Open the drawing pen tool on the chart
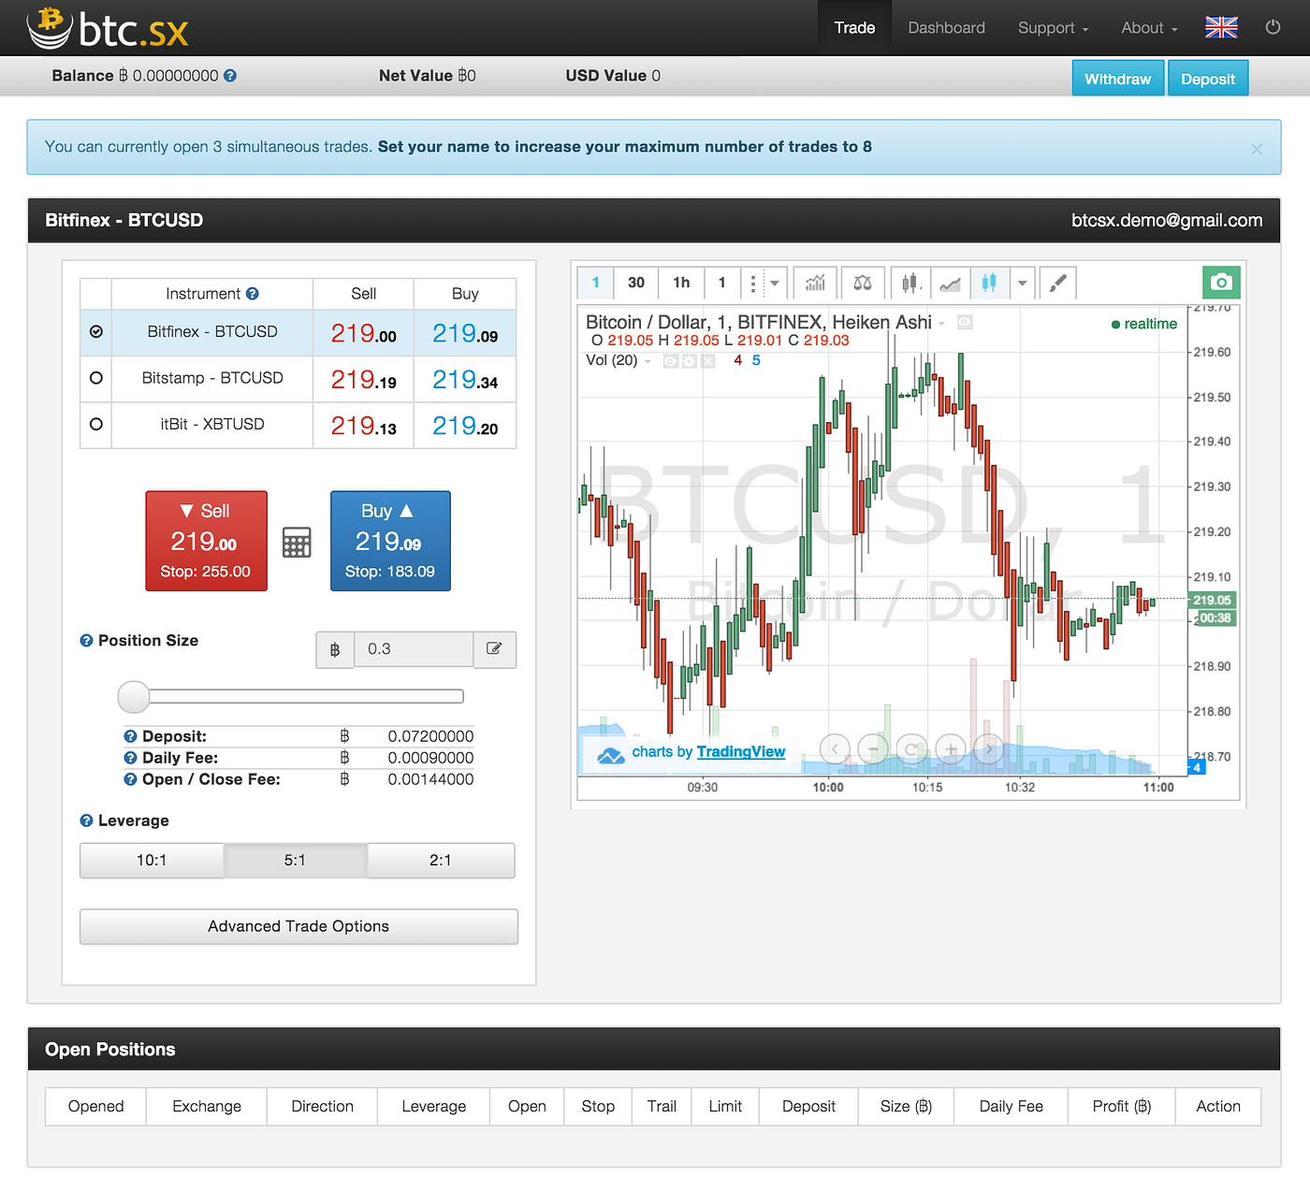Image resolution: width=1310 pixels, height=1191 pixels. [1056, 283]
